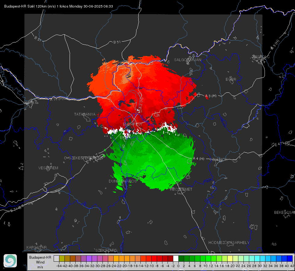Click the KAPOSVÁR city label
This screenshot has width=295, height=271.
(x=36, y=247)
